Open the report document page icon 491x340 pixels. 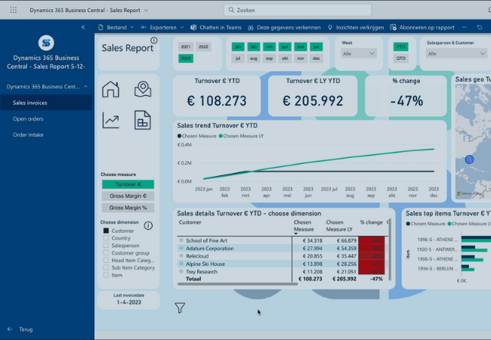[x=143, y=120]
